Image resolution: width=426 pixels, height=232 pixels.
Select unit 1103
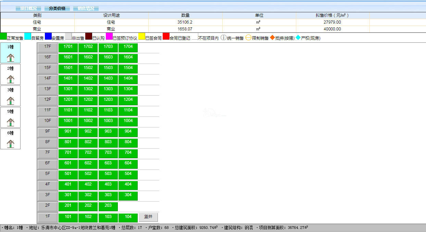pyautogui.click(x=108, y=111)
